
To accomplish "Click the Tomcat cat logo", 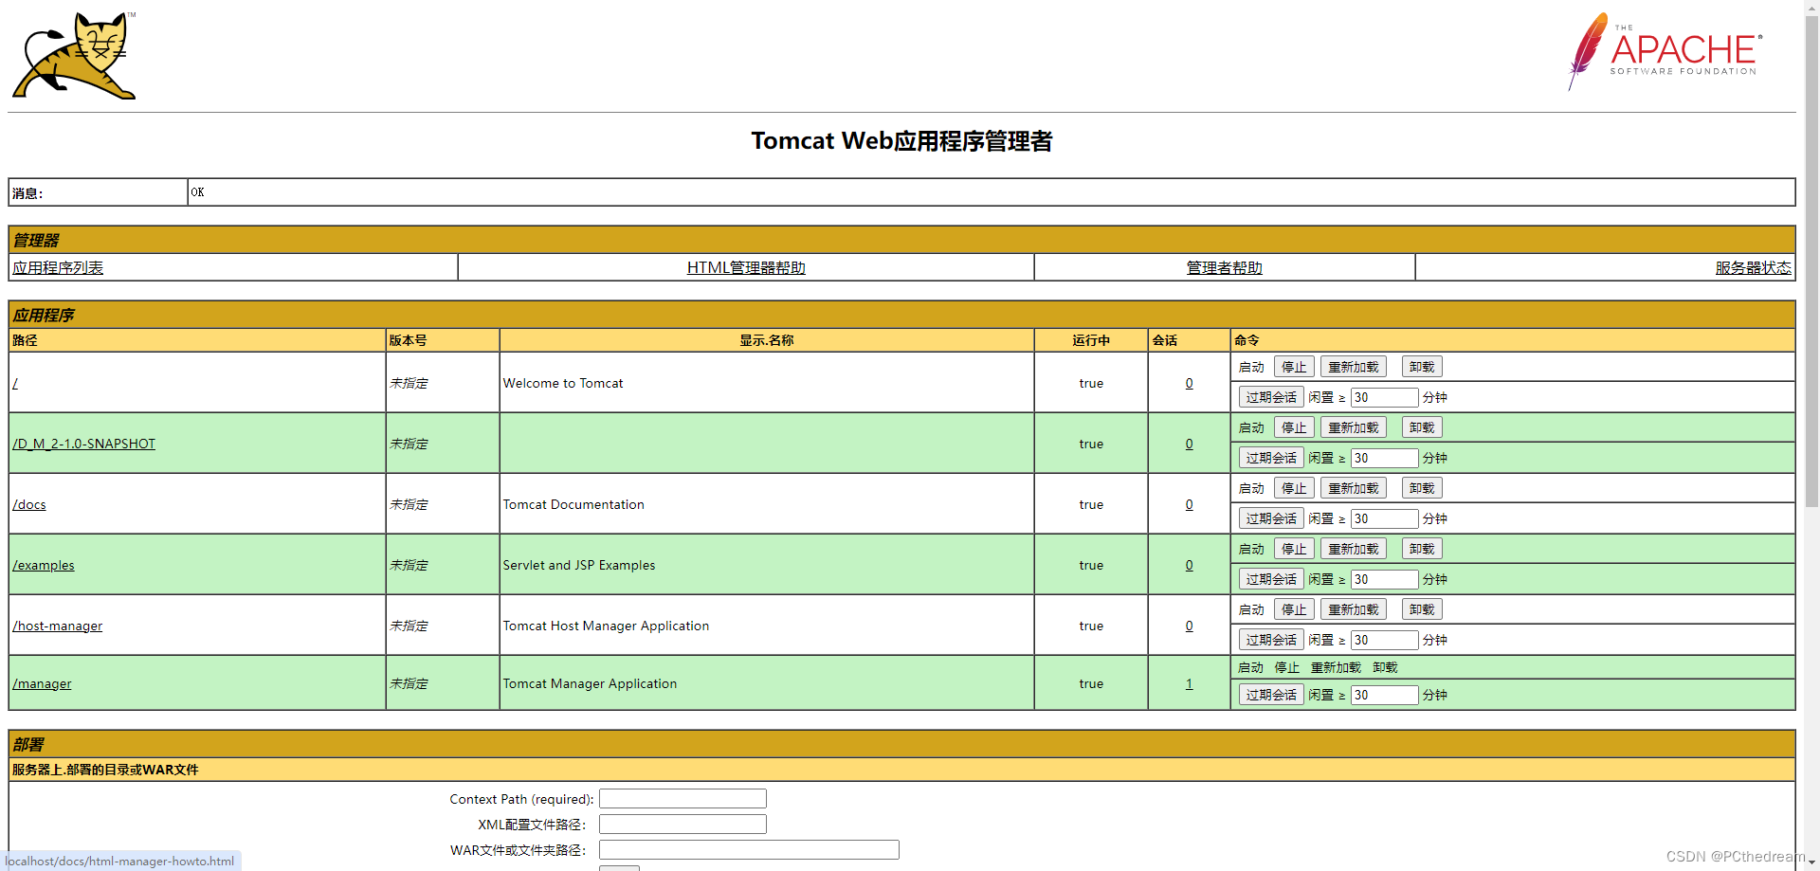I will pyautogui.click(x=74, y=56).
